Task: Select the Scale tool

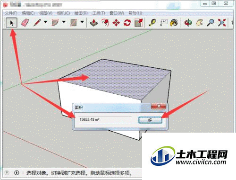Action: [x=139, y=23]
